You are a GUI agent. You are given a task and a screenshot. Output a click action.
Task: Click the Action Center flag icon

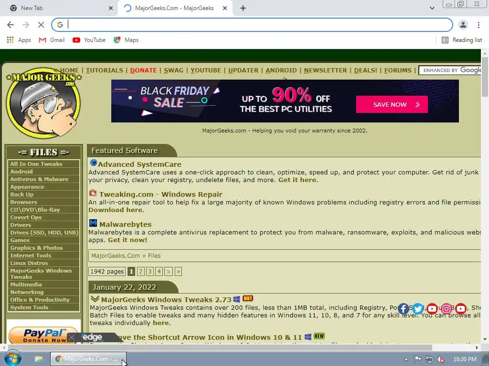(417, 359)
